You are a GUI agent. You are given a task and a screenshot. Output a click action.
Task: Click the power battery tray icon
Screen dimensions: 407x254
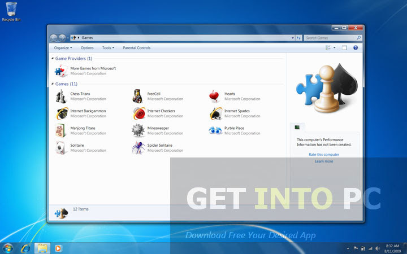[363, 248]
